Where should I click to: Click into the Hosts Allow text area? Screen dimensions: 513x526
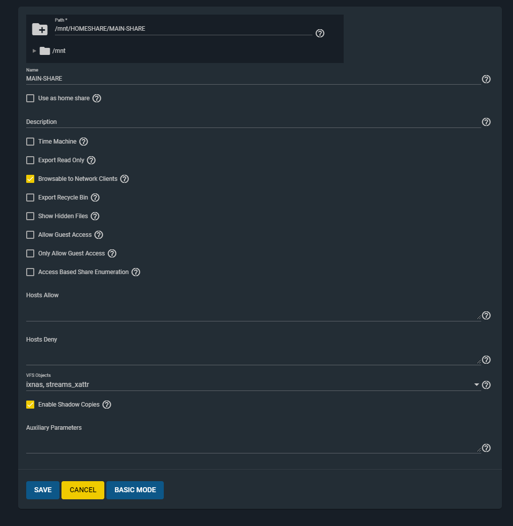pyautogui.click(x=253, y=311)
